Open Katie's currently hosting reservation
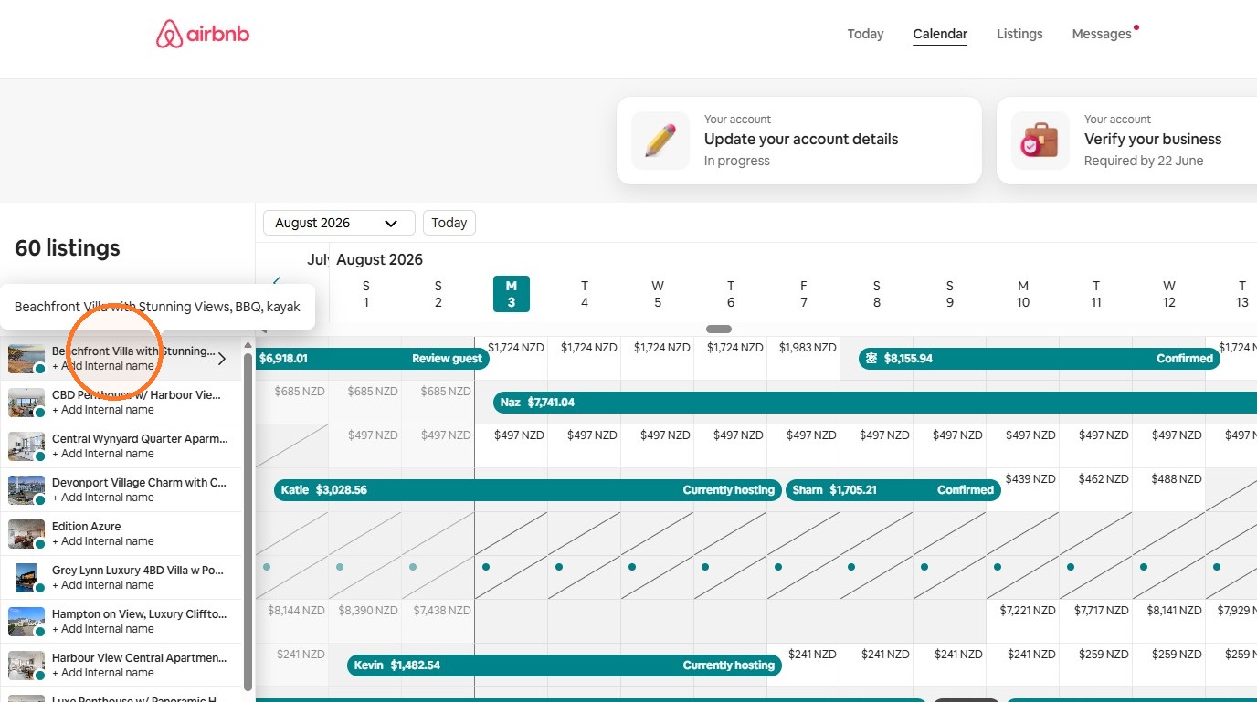Viewport: 1257px width, 702px height. (x=528, y=490)
